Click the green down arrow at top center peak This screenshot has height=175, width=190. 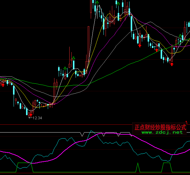[118, 4]
